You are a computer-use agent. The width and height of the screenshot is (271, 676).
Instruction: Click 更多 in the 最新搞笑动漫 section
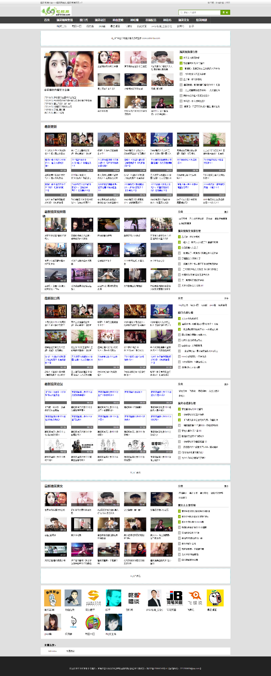(x=226, y=384)
